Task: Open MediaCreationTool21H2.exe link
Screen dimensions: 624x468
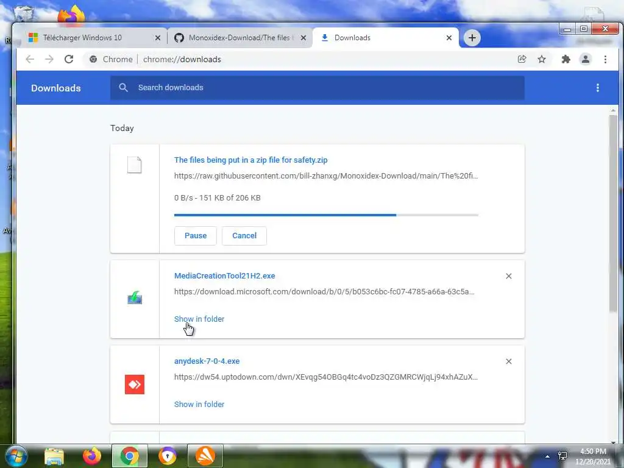Action: pos(224,276)
